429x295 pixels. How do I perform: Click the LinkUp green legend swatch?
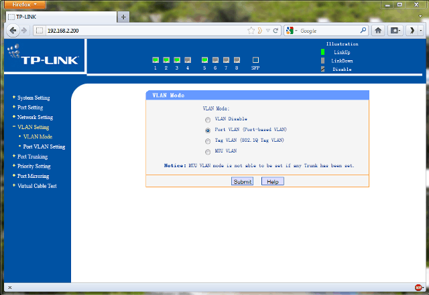pyautogui.click(x=323, y=52)
